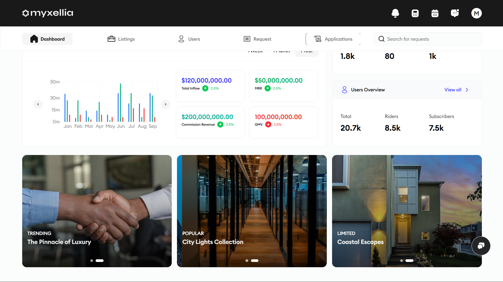The image size is (503, 282).
Task: Show previous chart months arrow
Action: (38, 104)
